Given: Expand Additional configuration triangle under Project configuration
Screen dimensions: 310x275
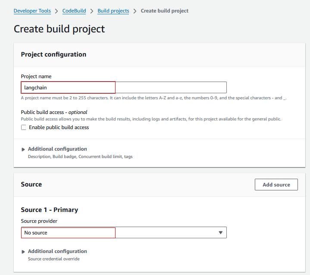Looking at the screenshot, I should [23, 149].
